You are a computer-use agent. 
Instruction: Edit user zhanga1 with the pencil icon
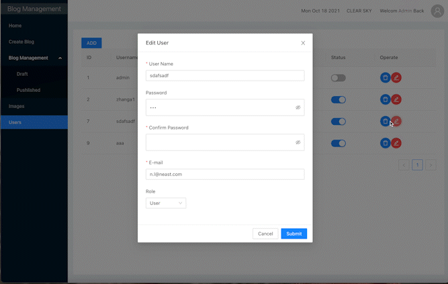pyautogui.click(x=396, y=99)
